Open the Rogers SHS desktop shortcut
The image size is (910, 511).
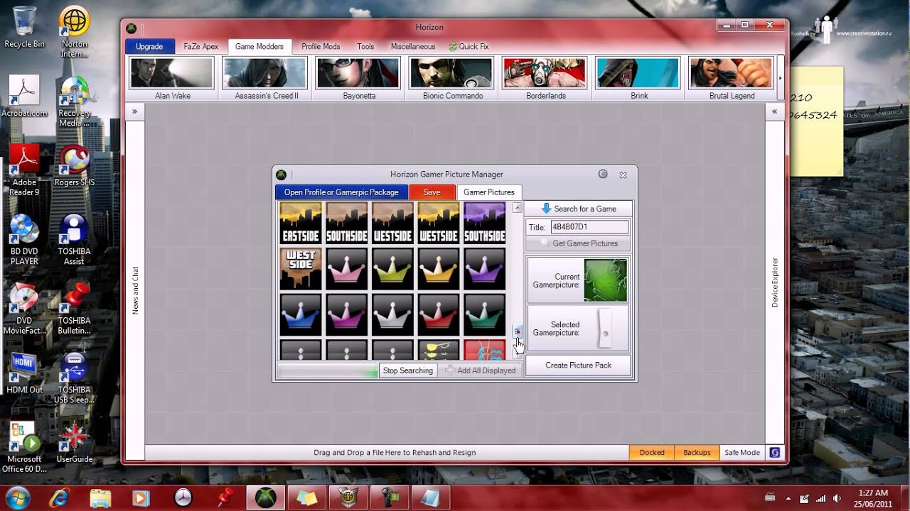coord(74,165)
